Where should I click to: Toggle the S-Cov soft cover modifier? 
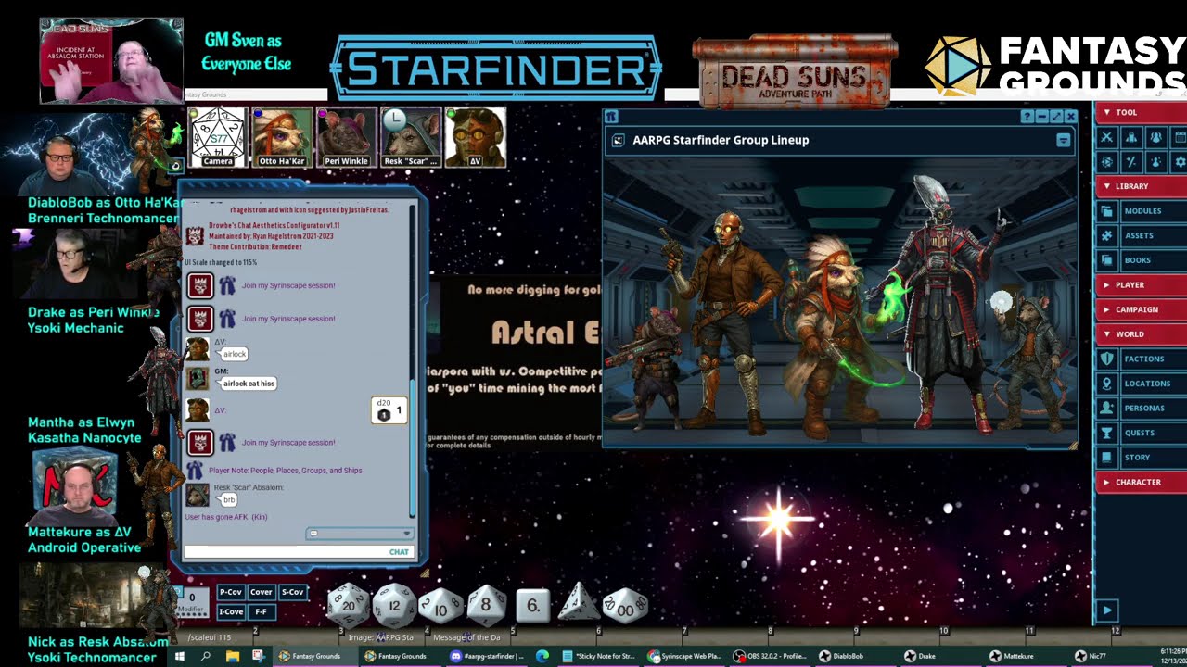tap(293, 592)
